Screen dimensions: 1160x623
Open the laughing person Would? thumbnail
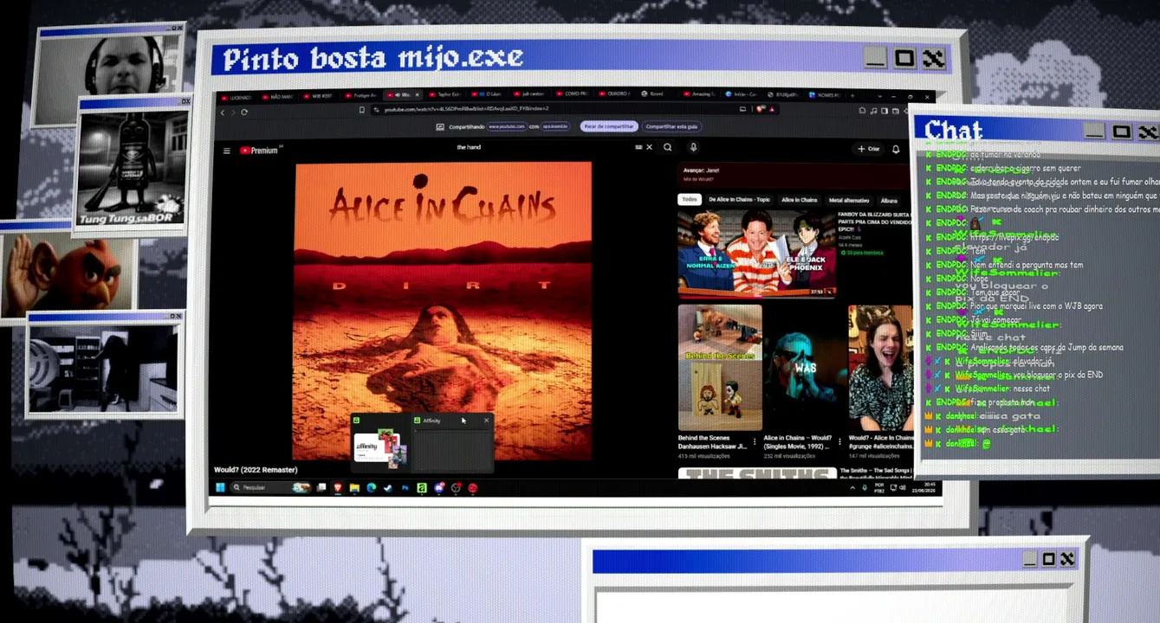tap(881, 367)
